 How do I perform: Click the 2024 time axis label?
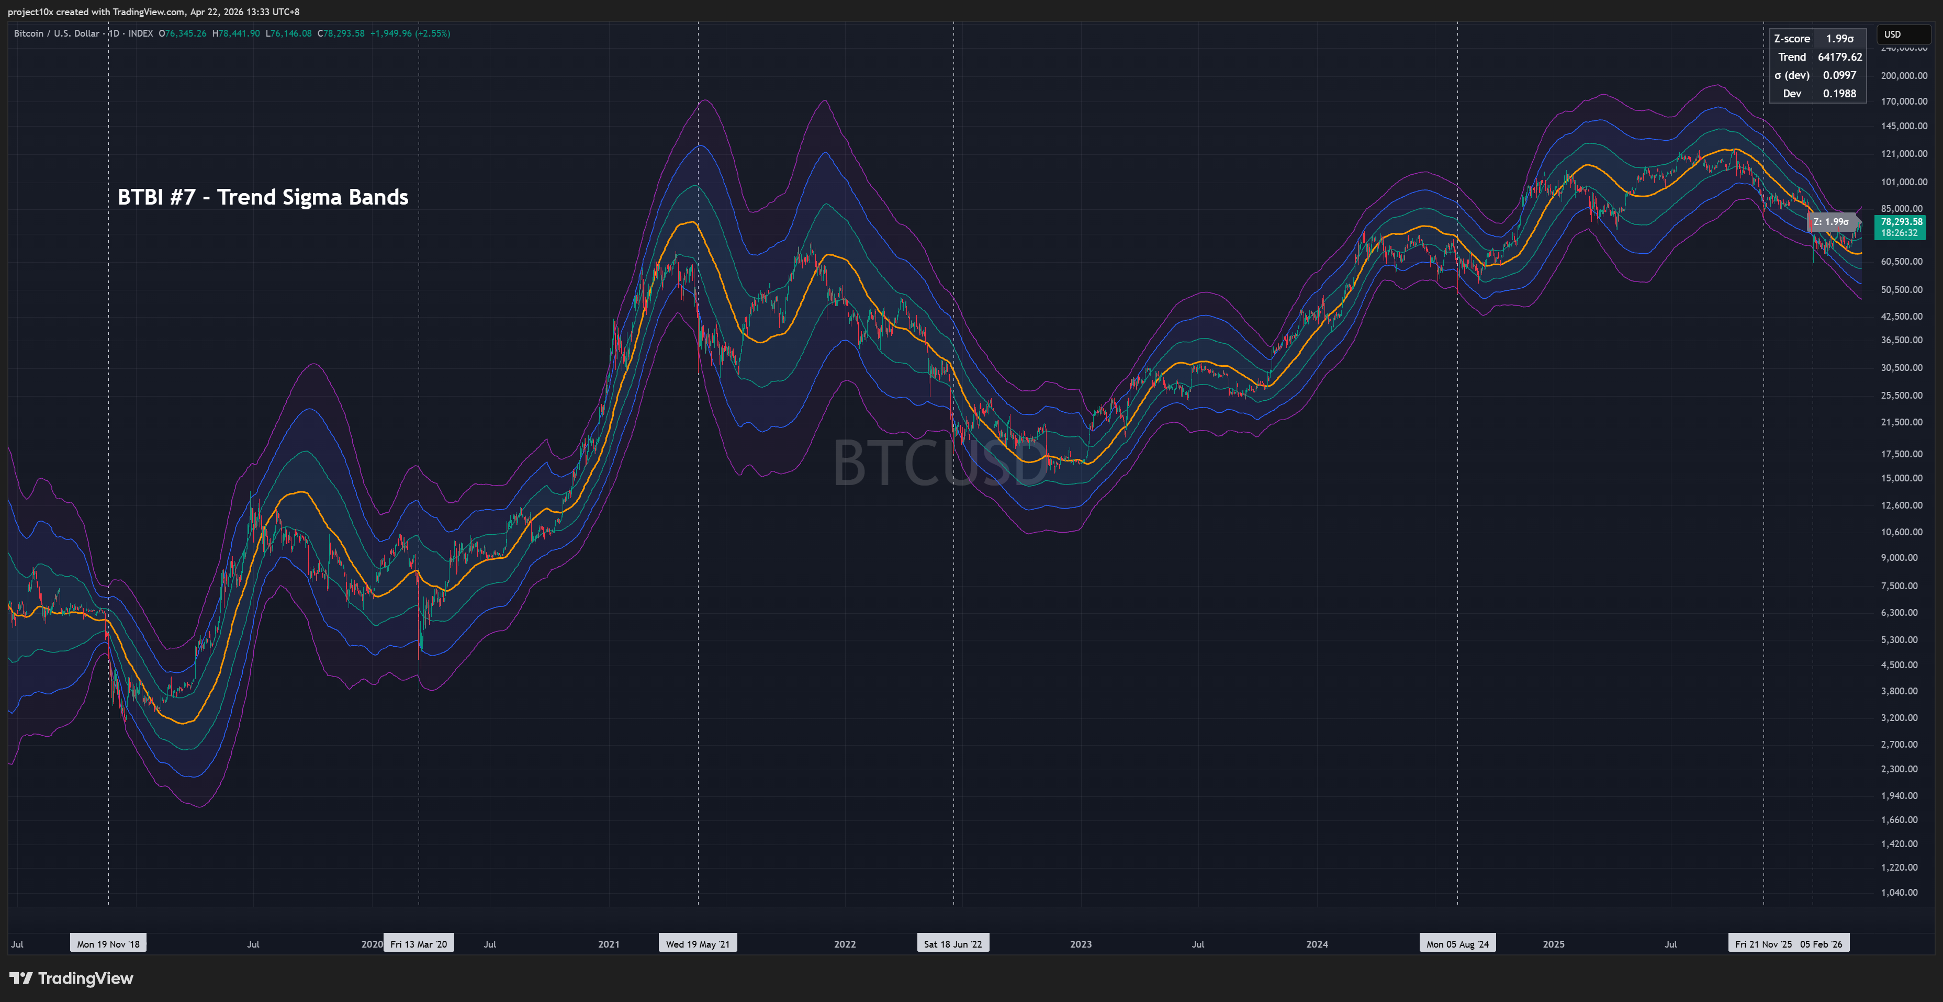[1317, 944]
